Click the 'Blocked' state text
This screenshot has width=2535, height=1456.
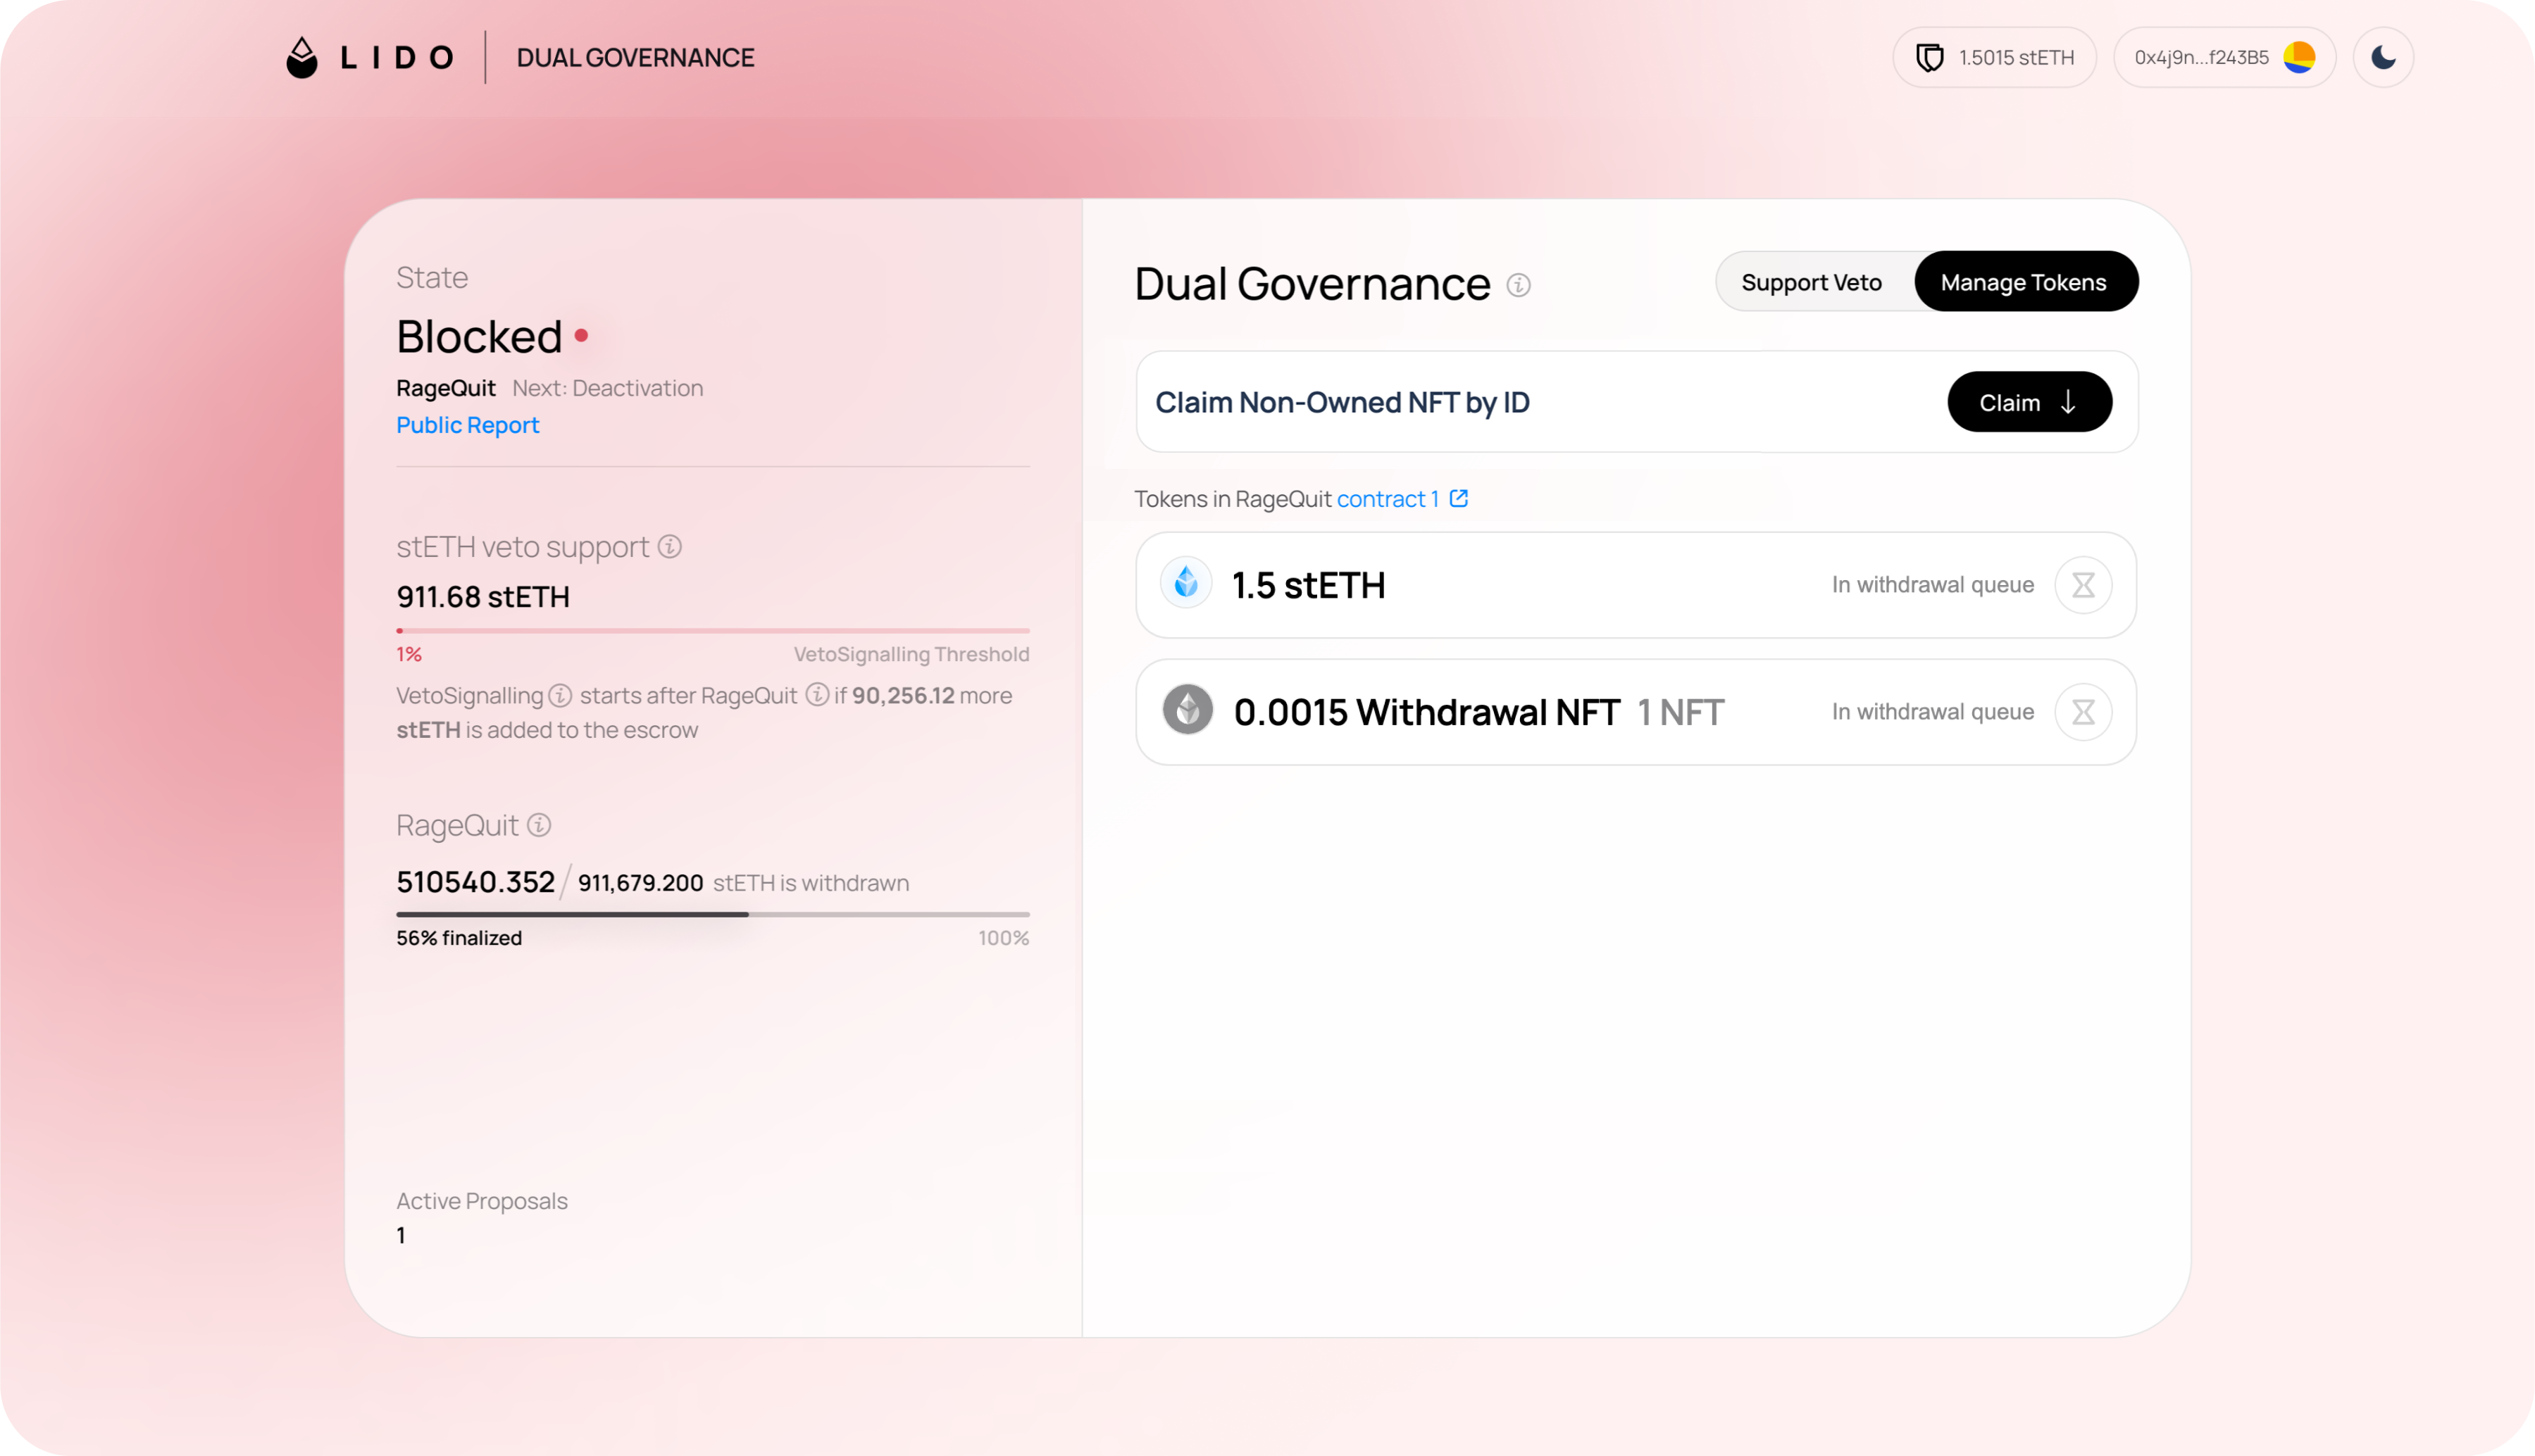pos(479,336)
